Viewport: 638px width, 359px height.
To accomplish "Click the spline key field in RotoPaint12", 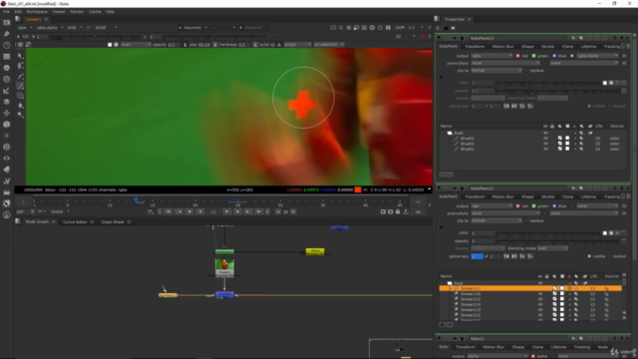I will [477, 256].
